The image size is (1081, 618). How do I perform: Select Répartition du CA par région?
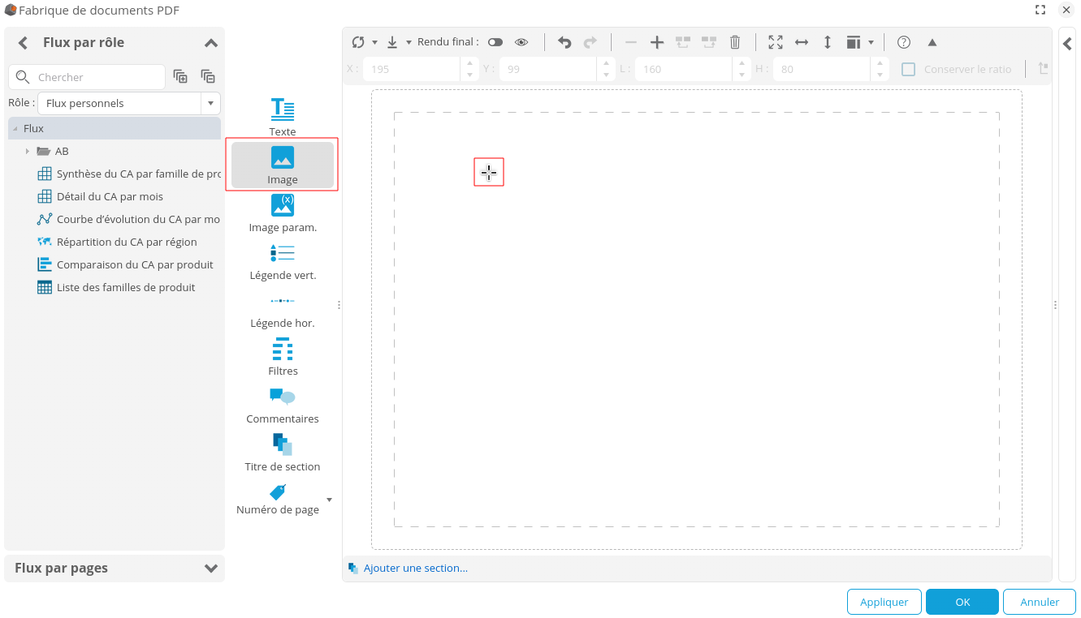pyautogui.click(x=117, y=242)
